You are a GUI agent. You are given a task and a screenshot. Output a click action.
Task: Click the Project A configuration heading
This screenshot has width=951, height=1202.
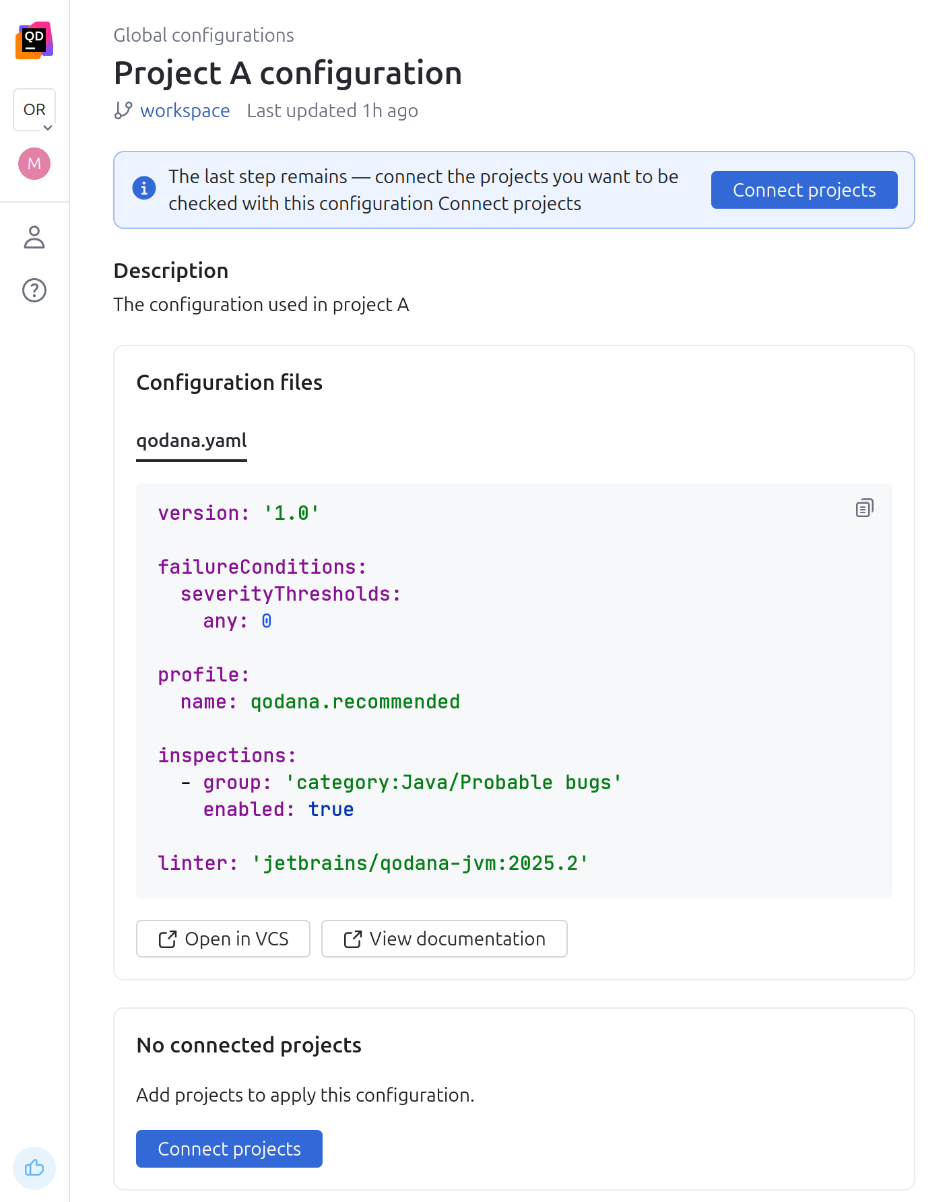[288, 73]
